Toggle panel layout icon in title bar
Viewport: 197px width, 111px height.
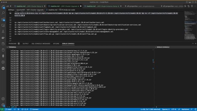pyautogui.click(x=190, y=2)
